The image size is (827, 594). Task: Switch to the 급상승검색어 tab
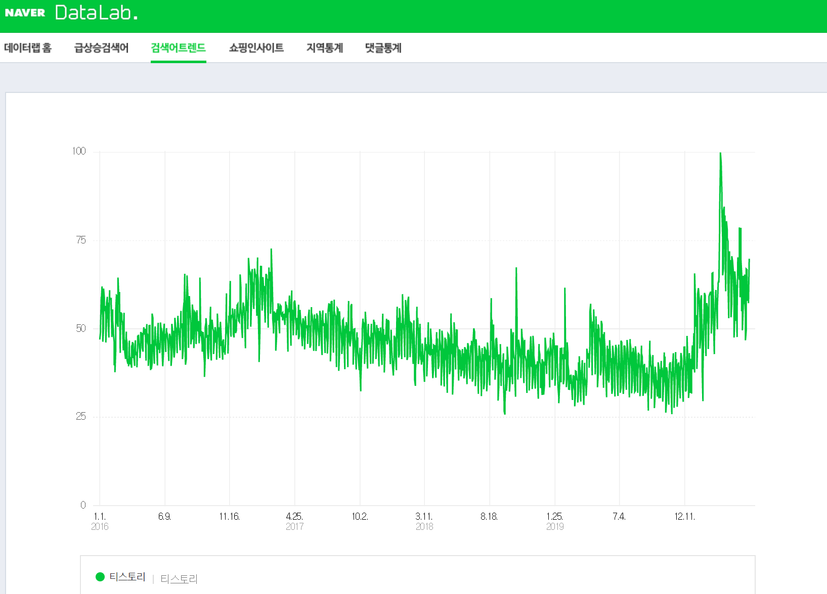coord(101,48)
